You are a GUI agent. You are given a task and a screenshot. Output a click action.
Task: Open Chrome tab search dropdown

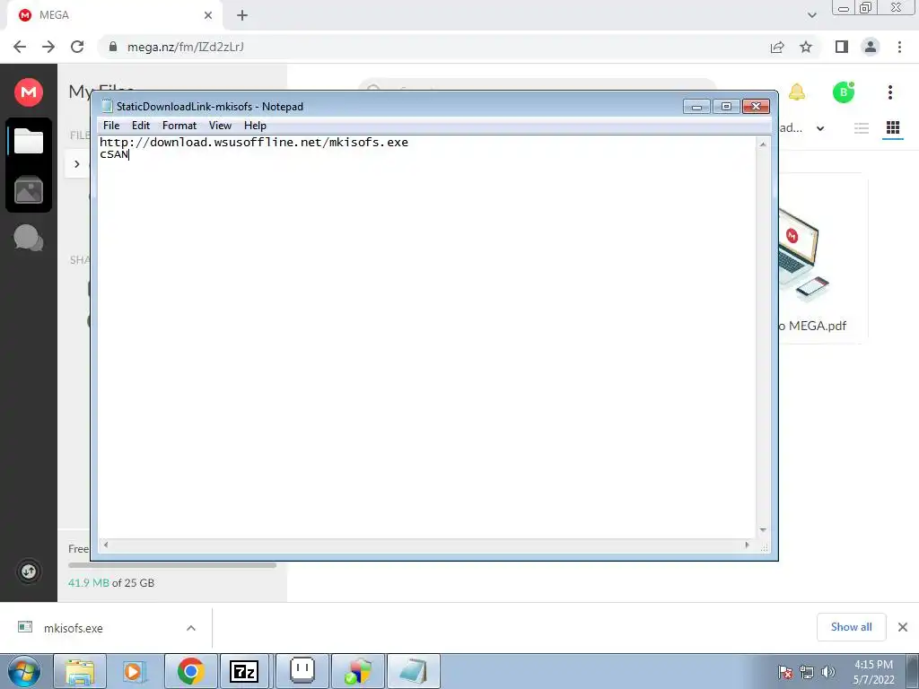pos(811,15)
